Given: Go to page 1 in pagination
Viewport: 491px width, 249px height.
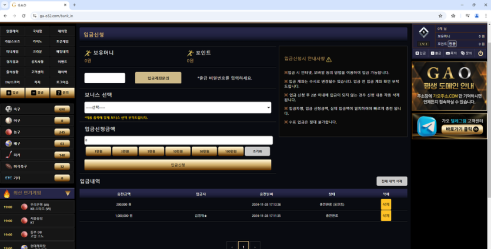Looking at the screenshot, I should click(243, 245).
